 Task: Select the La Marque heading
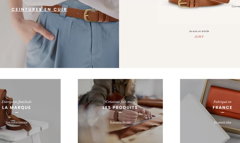coord(17,107)
